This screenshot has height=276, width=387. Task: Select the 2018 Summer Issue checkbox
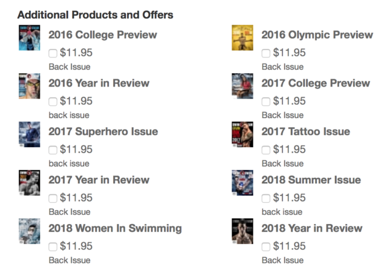[x=266, y=199]
